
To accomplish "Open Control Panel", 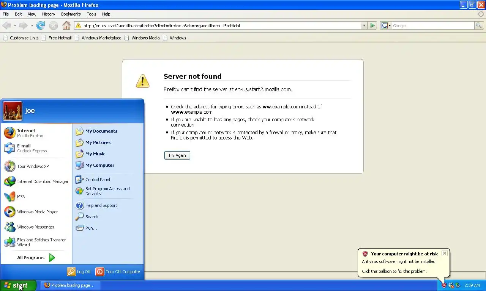I will pos(108,180).
